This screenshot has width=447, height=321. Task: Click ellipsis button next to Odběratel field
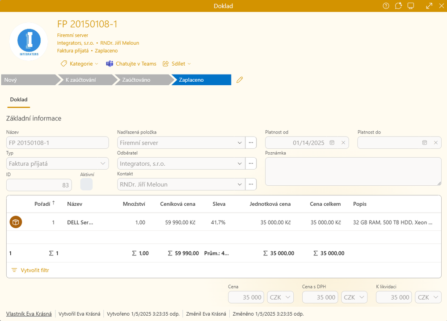pyautogui.click(x=251, y=164)
